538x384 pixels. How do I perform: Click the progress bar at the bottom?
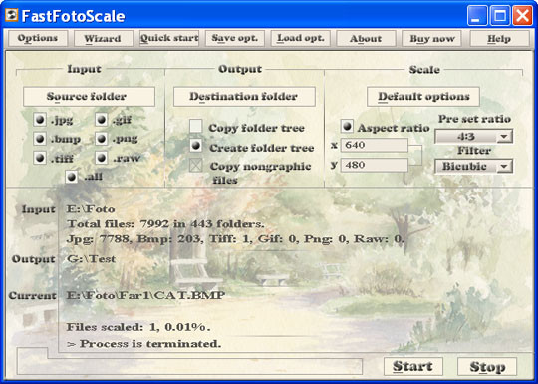tap(189, 366)
